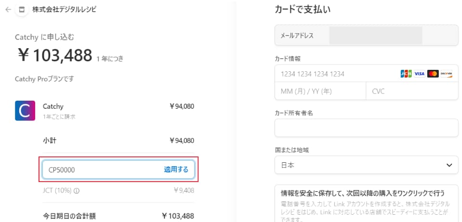Click the Mastercard brand icon

(433, 74)
